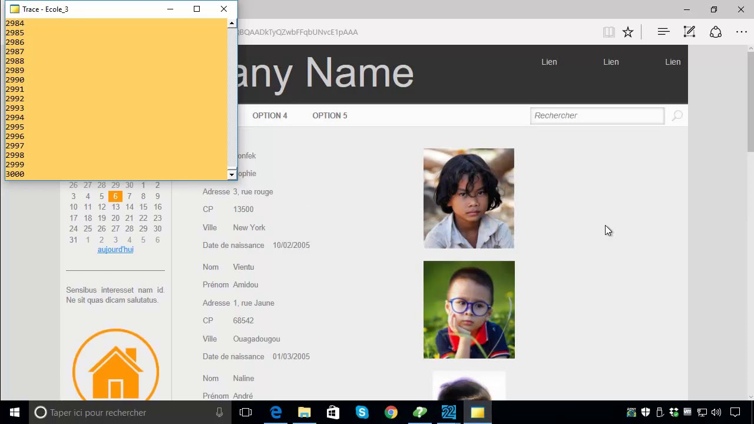Click the photo of the boy with blue glasses
Screen dimensions: 754x424
tap(469, 310)
